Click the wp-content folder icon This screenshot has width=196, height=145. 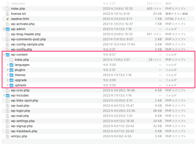(x=8, y=55)
